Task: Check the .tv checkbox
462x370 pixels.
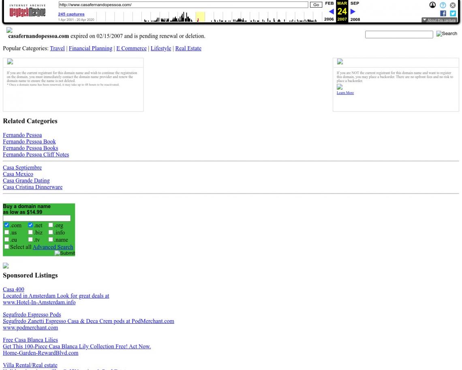Action: point(30,239)
